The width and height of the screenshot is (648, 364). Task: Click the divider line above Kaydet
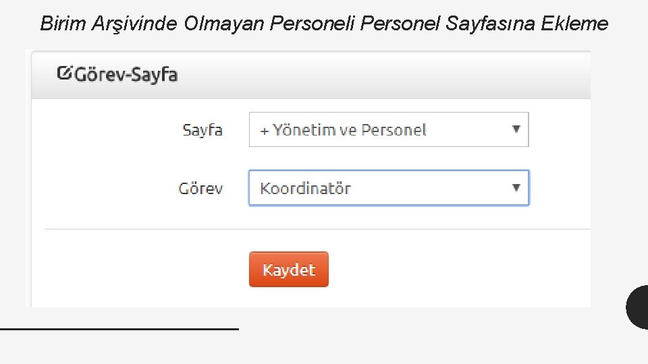coord(317,229)
